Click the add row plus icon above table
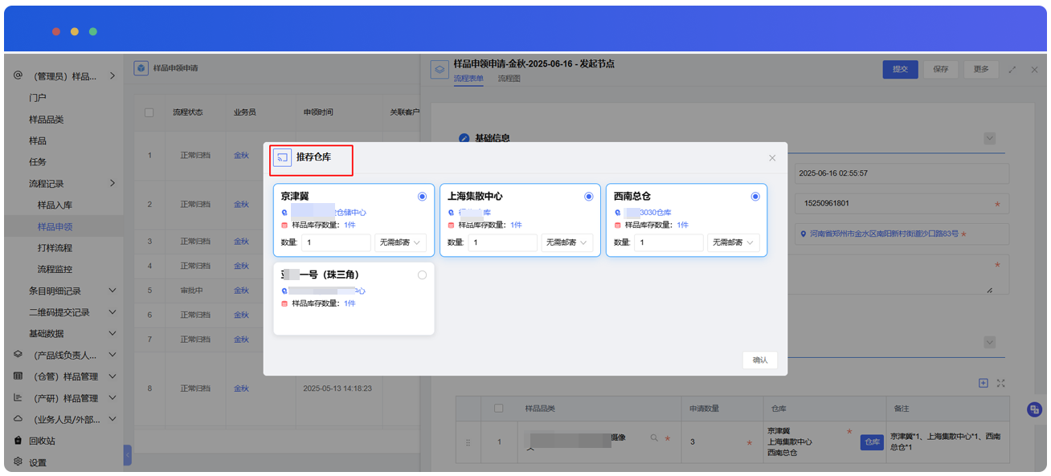 (x=983, y=383)
